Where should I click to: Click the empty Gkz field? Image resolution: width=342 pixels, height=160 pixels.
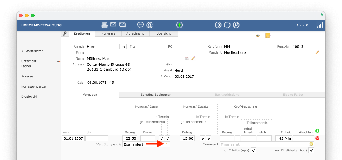pos(184,64)
